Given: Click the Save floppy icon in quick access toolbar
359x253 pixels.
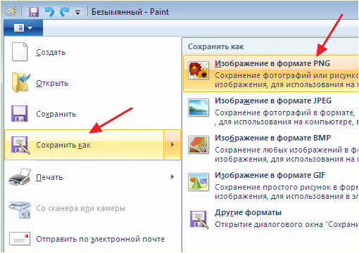Looking at the screenshot, I should pos(34,12).
